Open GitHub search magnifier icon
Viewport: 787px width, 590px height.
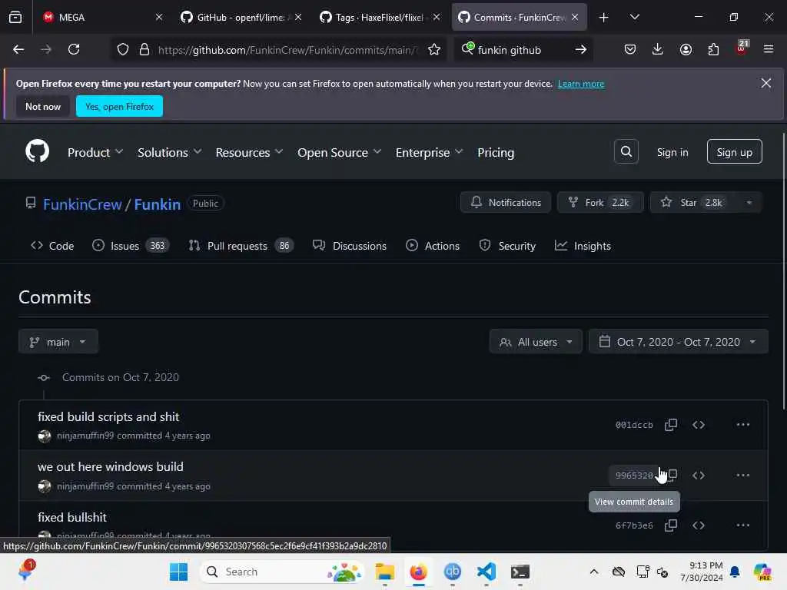click(626, 151)
